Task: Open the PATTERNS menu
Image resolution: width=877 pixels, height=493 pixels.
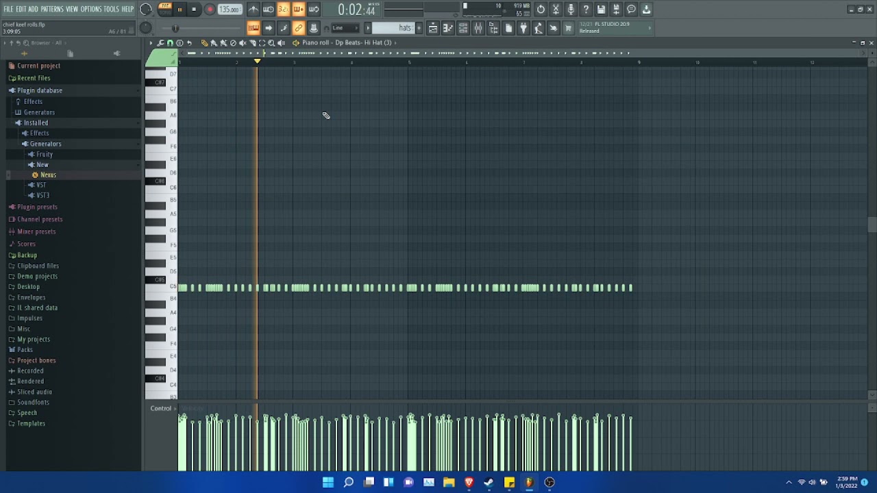Action: pyautogui.click(x=52, y=9)
